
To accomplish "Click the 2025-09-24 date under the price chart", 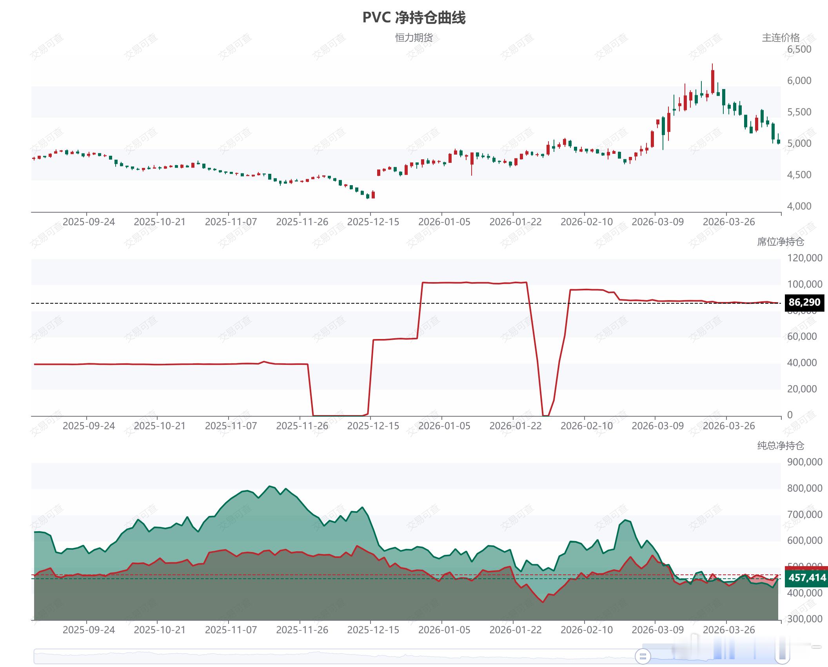I will (89, 222).
